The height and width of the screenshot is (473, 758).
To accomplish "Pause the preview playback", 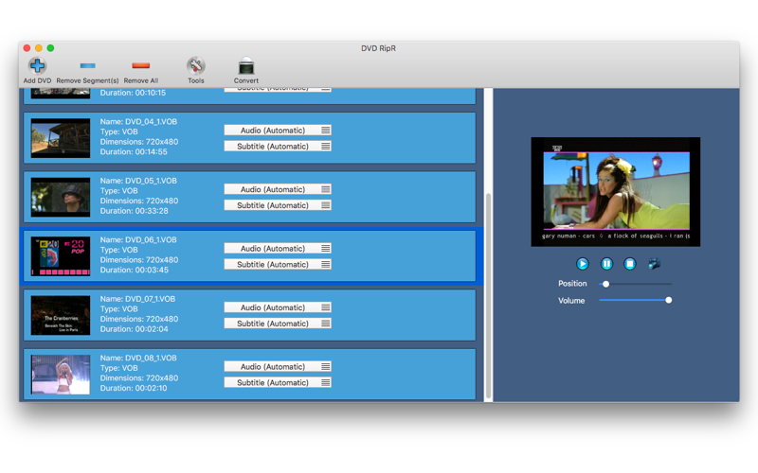I will (606, 264).
